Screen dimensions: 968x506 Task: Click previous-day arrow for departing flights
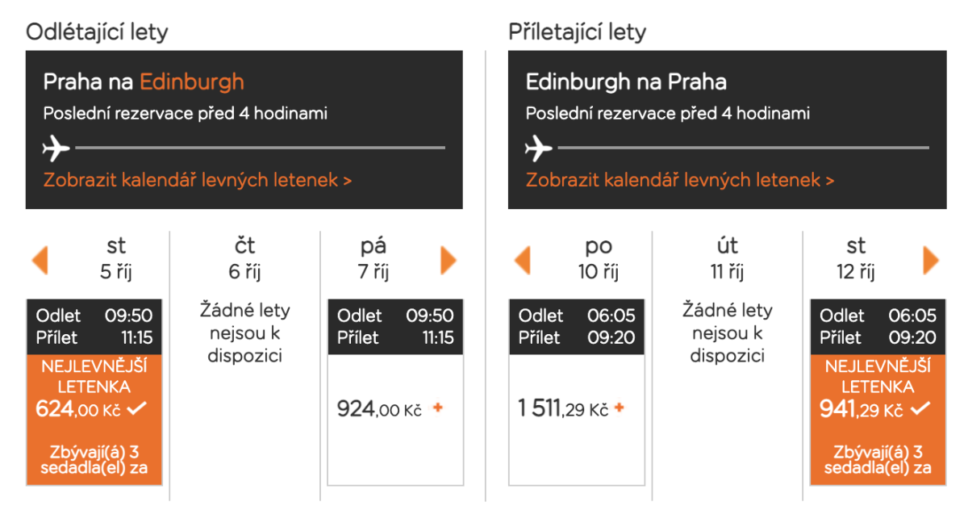[40, 260]
